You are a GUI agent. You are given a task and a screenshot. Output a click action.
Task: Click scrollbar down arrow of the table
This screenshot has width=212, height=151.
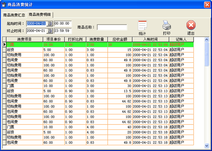point(207,146)
